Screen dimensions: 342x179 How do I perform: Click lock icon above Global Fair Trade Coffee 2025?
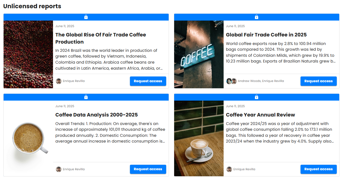pos(257,17)
